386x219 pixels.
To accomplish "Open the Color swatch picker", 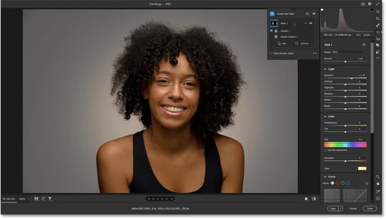I will coord(362,168).
